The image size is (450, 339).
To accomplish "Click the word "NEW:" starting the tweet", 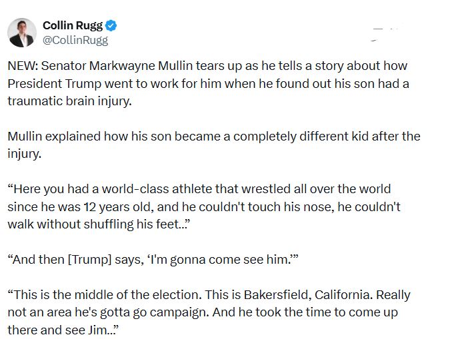I will click(x=23, y=67).
